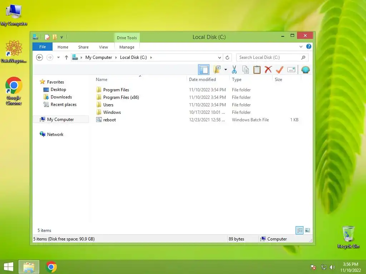The height and width of the screenshot is (274, 366).
Task: Toggle the navigation pane layout button
Action: click(203, 70)
